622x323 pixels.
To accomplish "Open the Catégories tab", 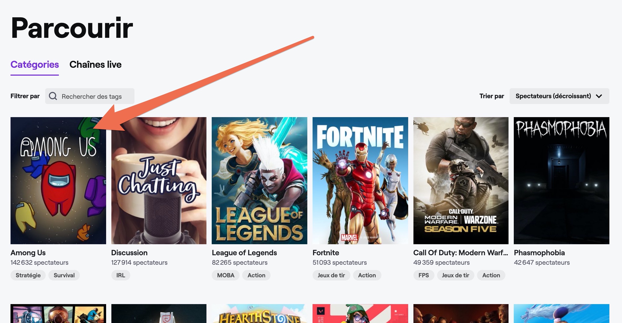I will pyautogui.click(x=35, y=65).
